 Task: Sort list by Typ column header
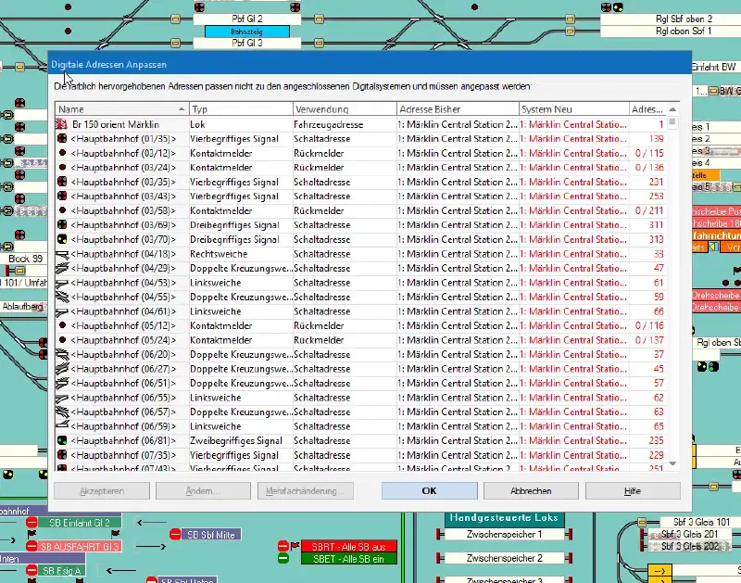click(241, 109)
